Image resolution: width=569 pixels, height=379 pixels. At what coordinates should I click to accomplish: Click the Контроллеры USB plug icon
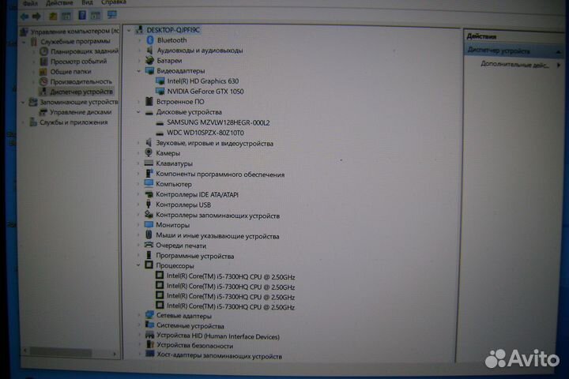[x=149, y=205]
